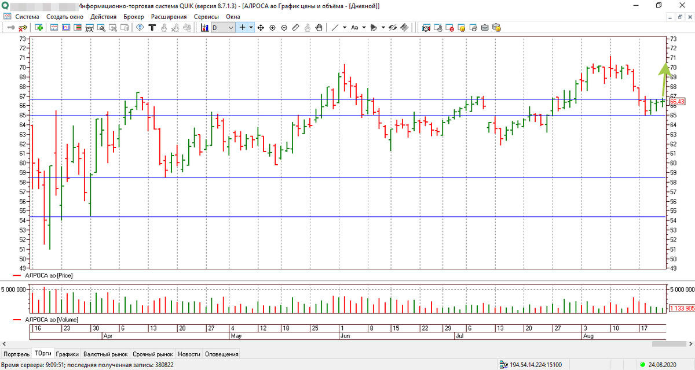Open the Окна menu

(x=233, y=17)
